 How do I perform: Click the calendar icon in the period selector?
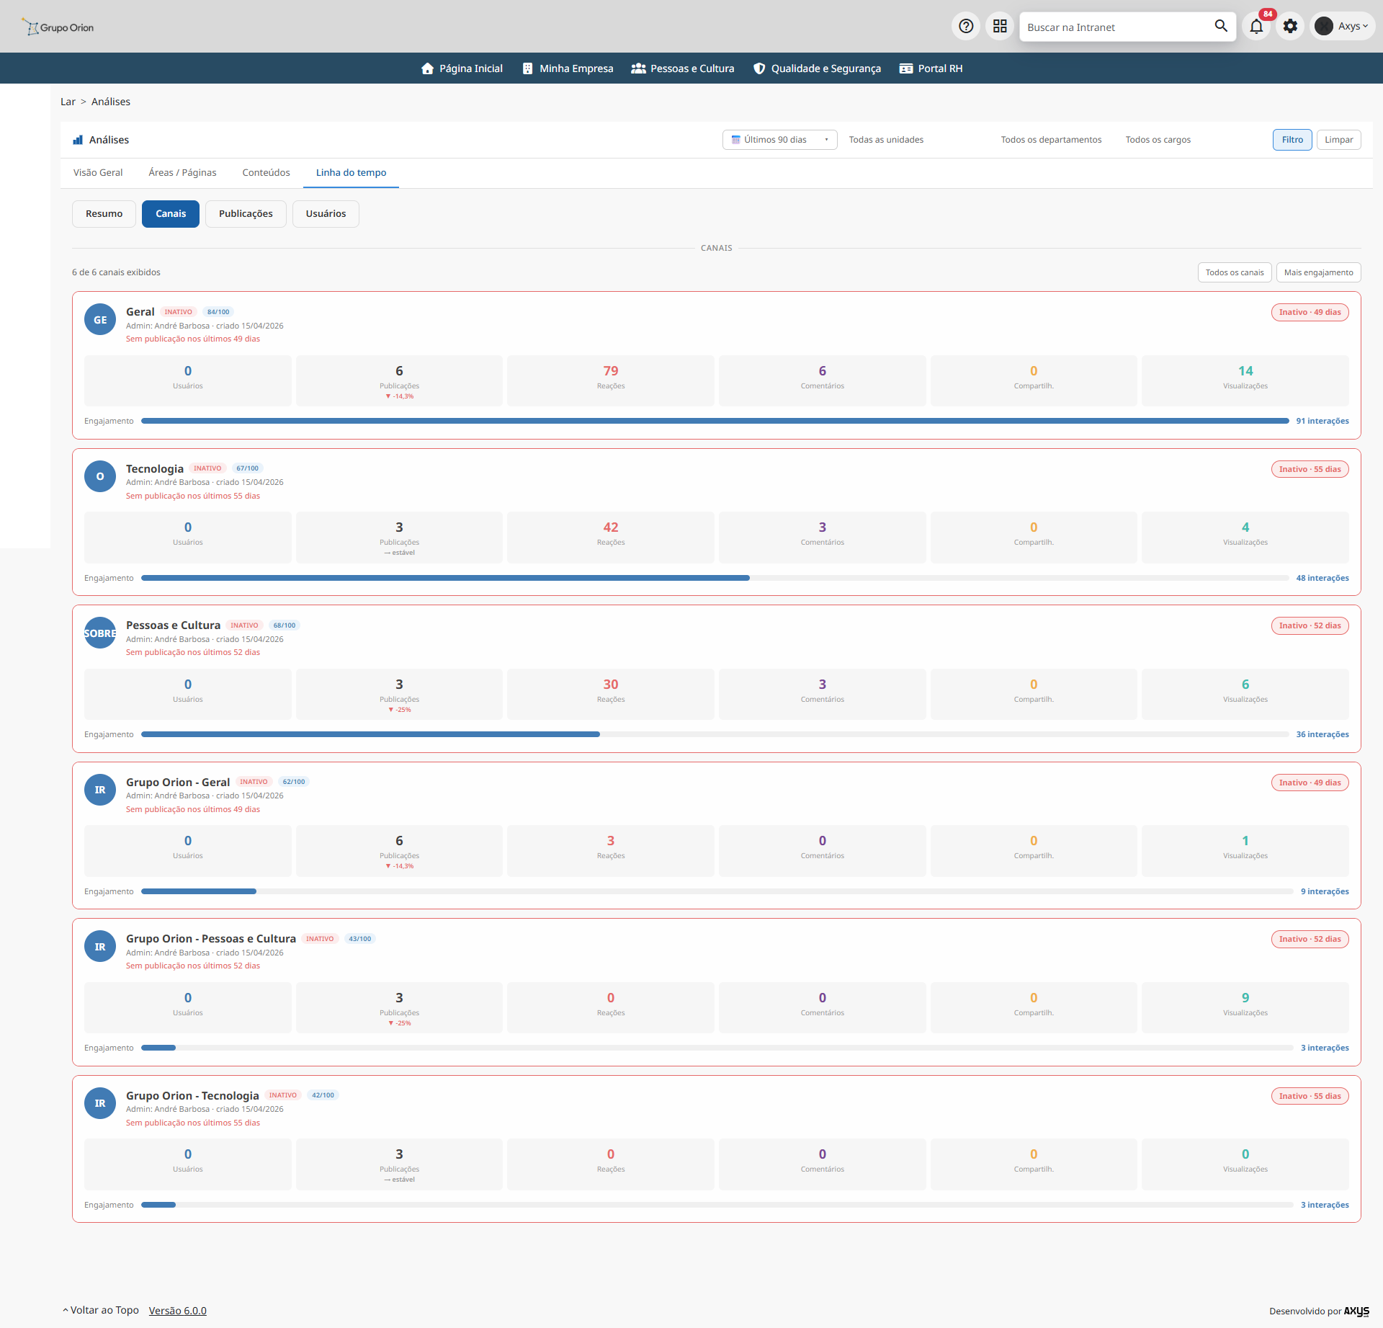pyautogui.click(x=735, y=140)
